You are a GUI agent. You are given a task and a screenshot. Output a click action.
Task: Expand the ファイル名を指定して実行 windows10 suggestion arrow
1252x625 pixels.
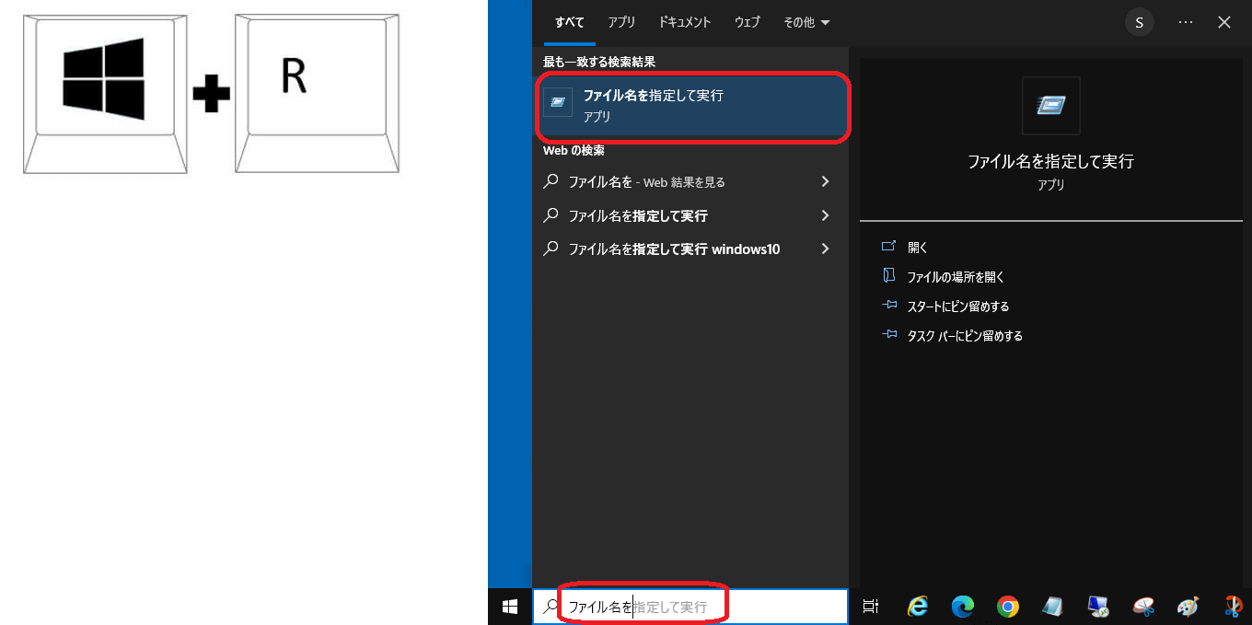coord(825,249)
